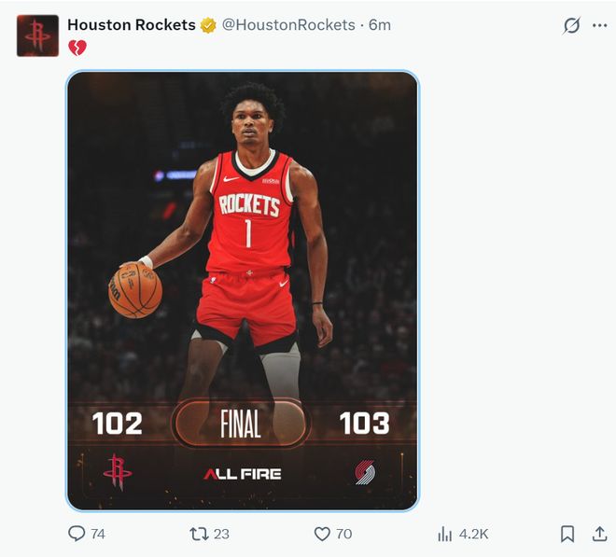Bookmark this Rockets post
Screen dimensions: 616x557
click(x=567, y=534)
